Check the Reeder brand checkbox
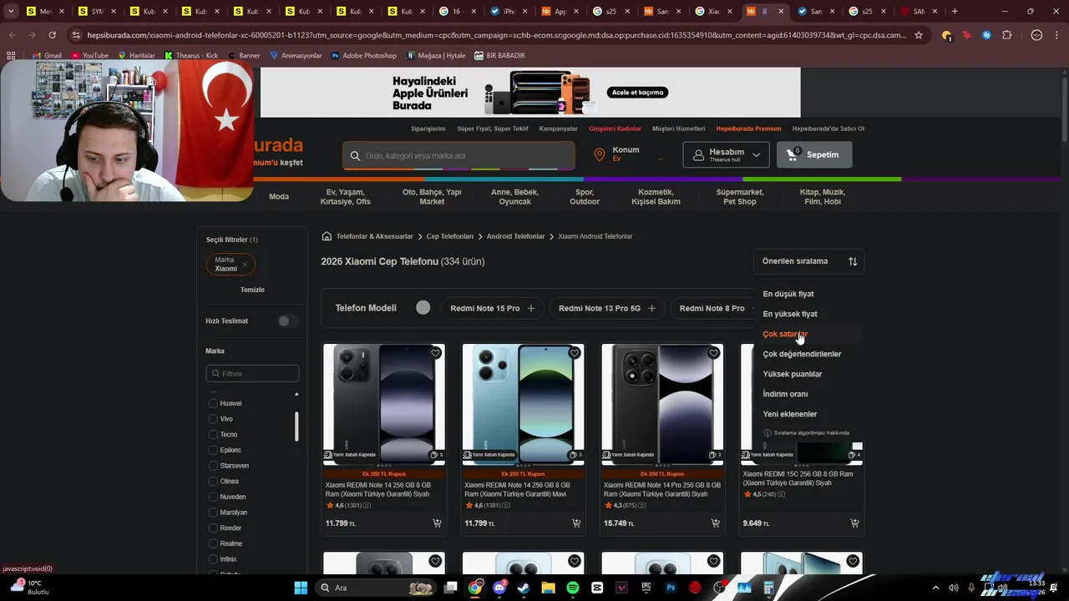The height and width of the screenshot is (601, 1069). [213, 528]
